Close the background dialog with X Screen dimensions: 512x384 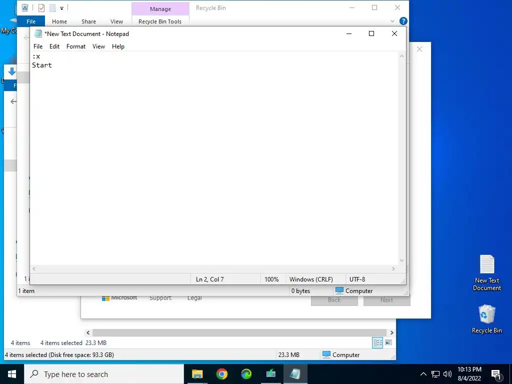click(x=419, y=49)
